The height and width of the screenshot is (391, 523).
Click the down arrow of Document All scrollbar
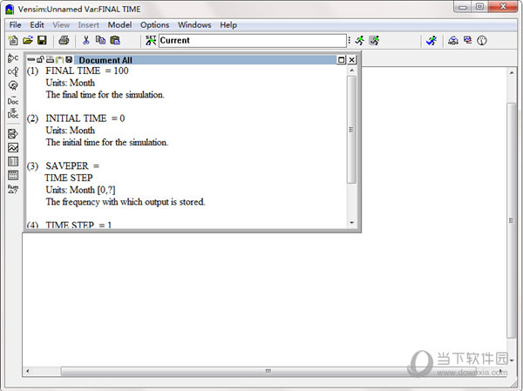tap(352, 222)
